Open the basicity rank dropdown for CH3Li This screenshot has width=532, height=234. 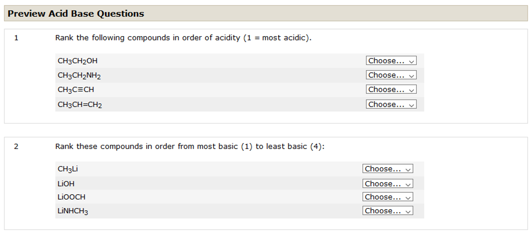coord(388,169)
